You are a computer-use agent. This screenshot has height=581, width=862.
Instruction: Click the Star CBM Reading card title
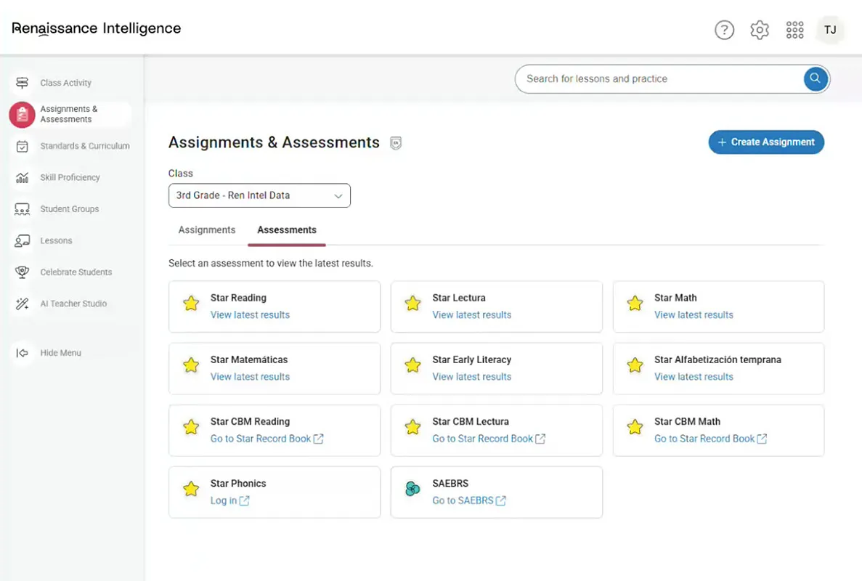(x=250, y=422)
